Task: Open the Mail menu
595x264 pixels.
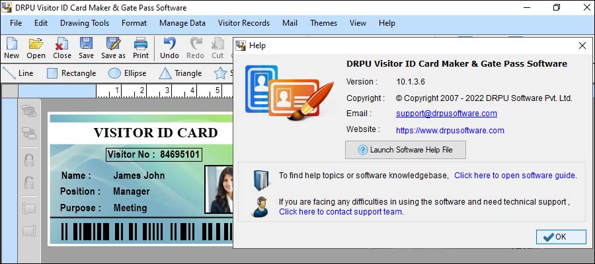Action: [x=290, y=23]
